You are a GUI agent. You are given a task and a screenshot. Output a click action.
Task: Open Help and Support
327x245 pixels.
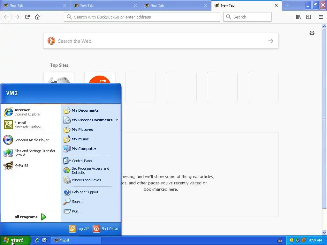pyautogui.click(x=91, y=192)
